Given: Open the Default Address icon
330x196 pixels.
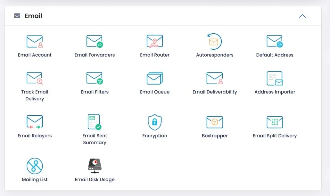Looking at the screenshot, I should coord(275,42).
